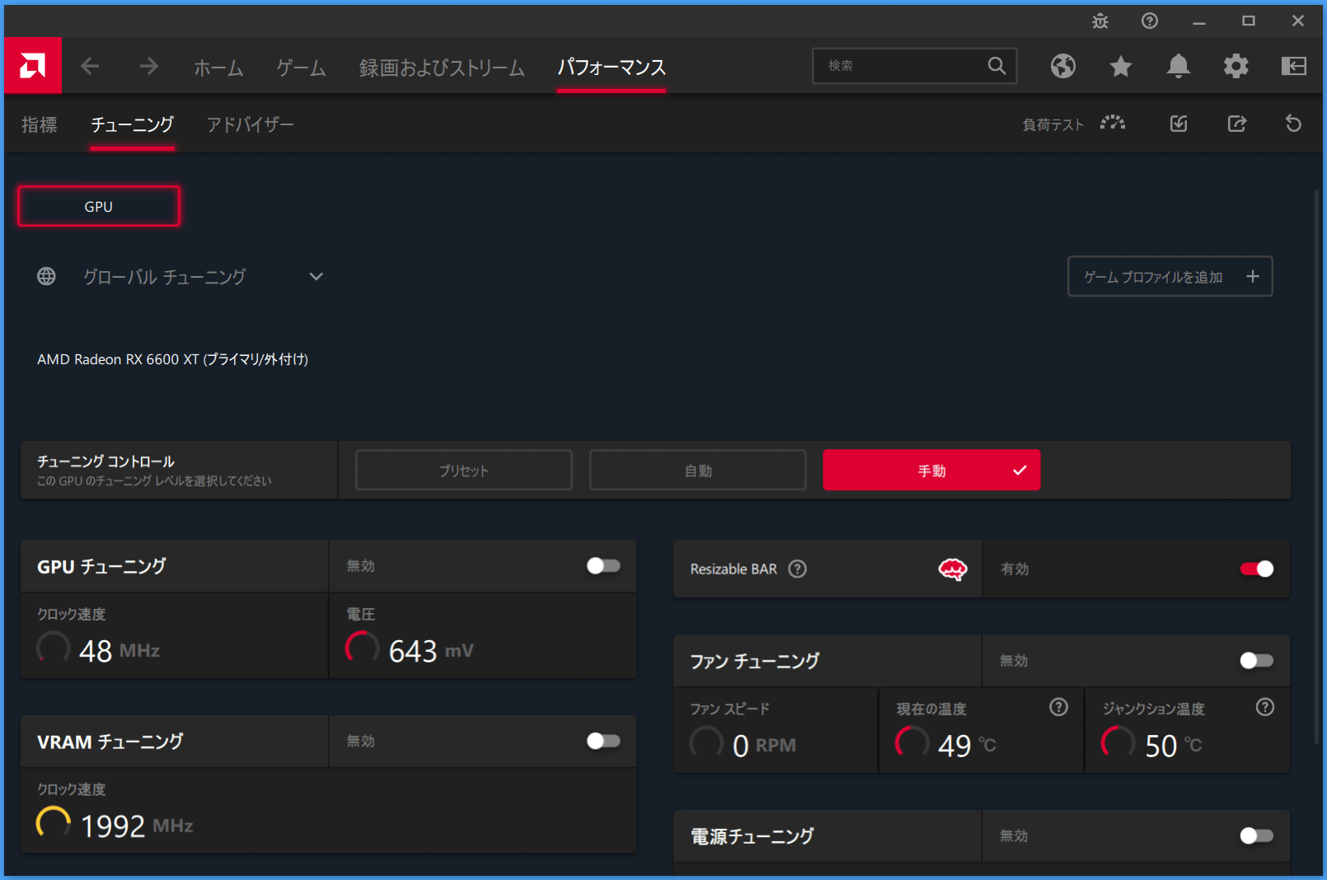Click the AMD logo icon

point(33,66)
